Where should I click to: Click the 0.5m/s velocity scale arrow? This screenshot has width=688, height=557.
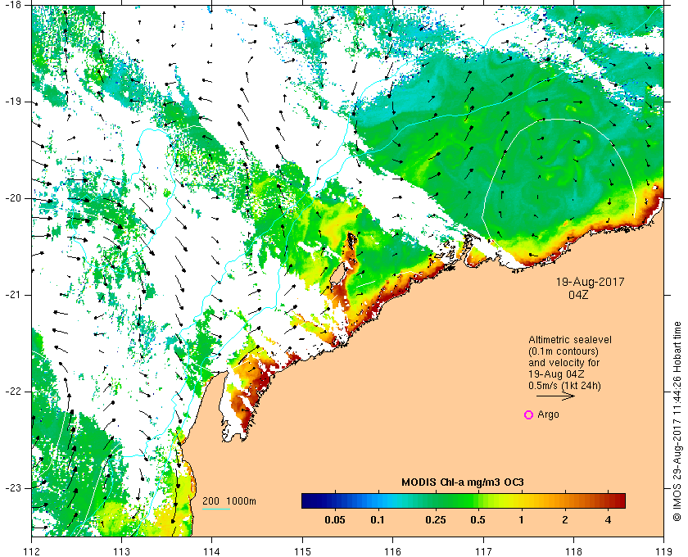click(555, 396)
